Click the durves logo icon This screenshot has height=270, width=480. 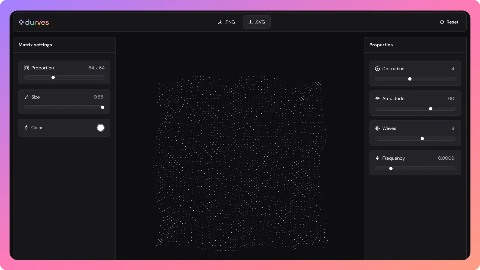pyautogui.click(x=21, y=22)
